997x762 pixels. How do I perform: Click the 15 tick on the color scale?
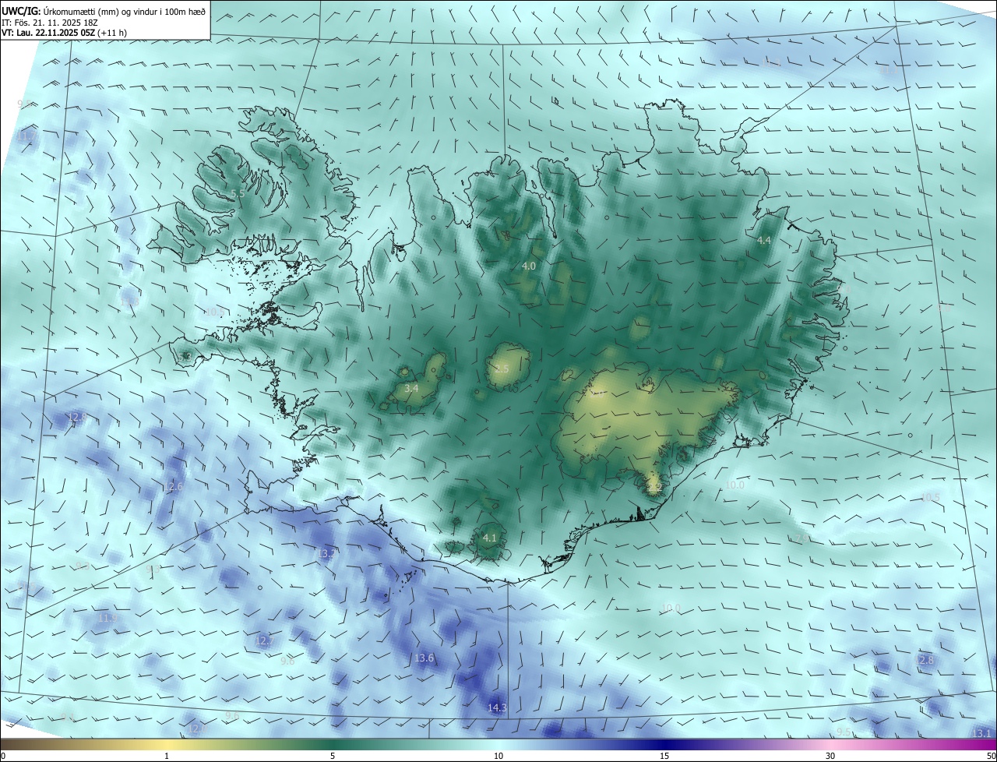point(664,756)
